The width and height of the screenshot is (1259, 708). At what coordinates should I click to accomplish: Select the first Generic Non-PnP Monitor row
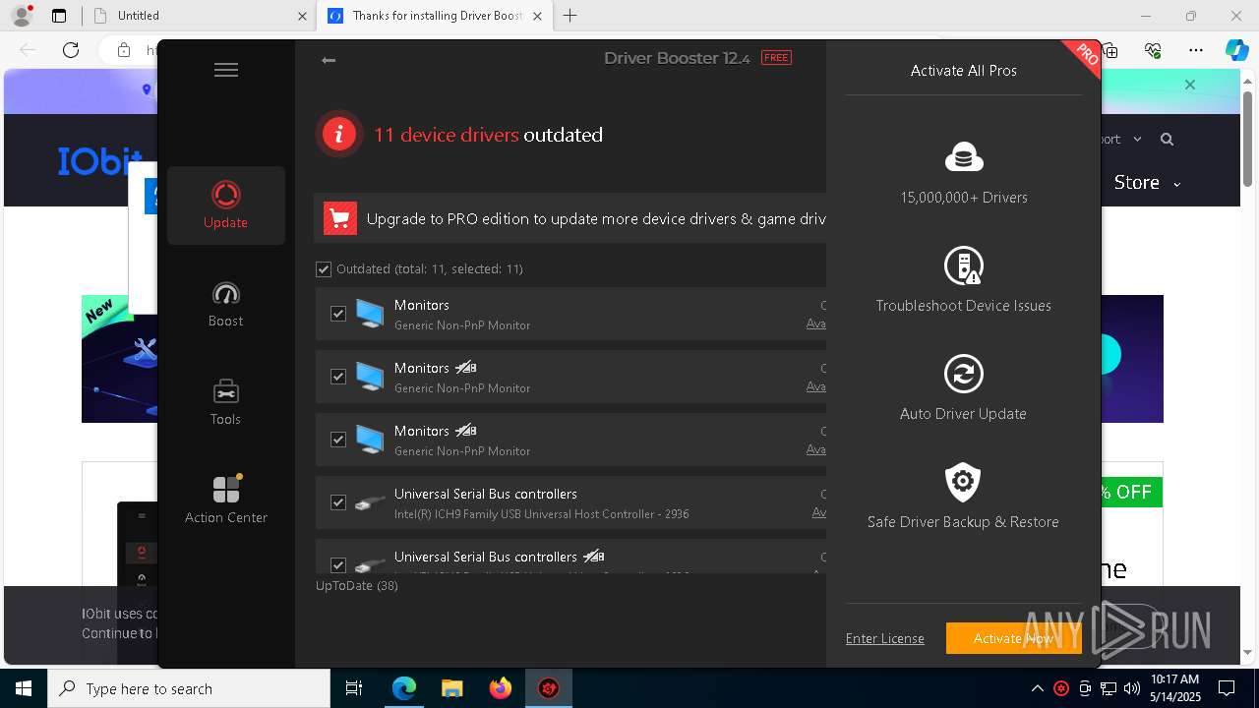coord(570,314)
